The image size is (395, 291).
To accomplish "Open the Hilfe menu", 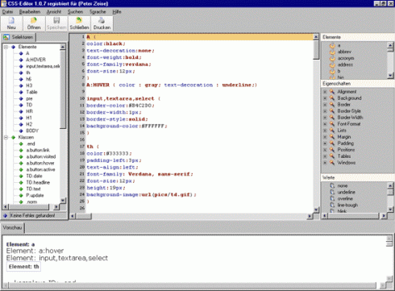I will (x=117, y=12).
